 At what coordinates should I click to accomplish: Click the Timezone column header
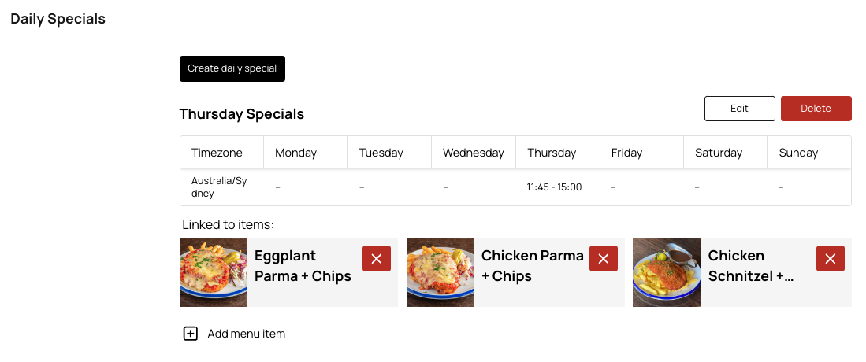tap(217, 153)
